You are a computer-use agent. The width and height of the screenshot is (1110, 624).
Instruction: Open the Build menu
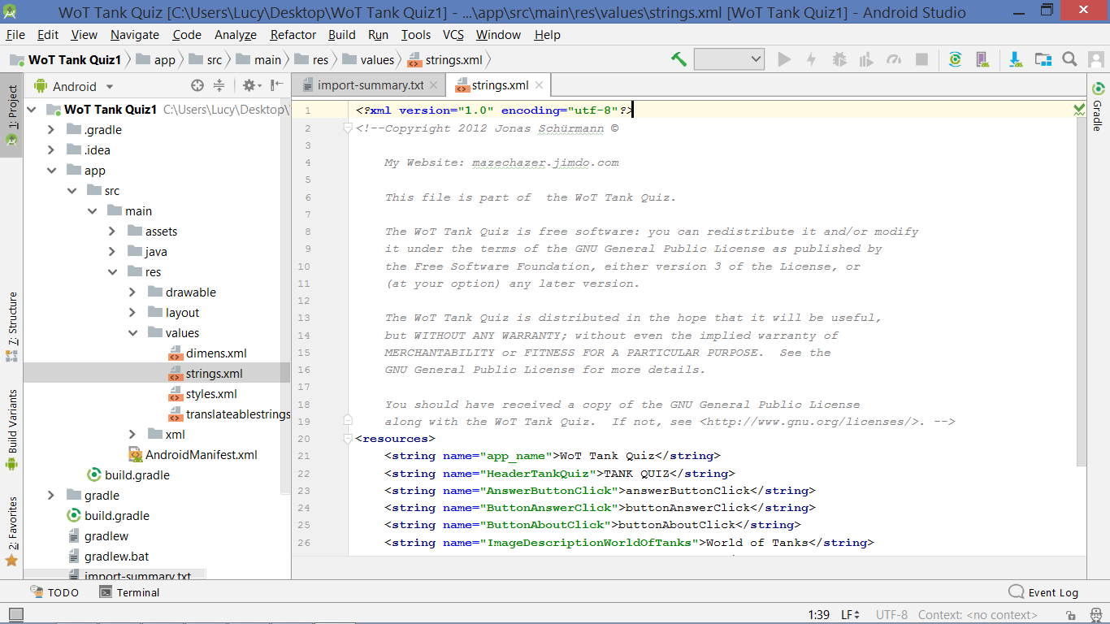pyautogui.click(x=342, y=34)
